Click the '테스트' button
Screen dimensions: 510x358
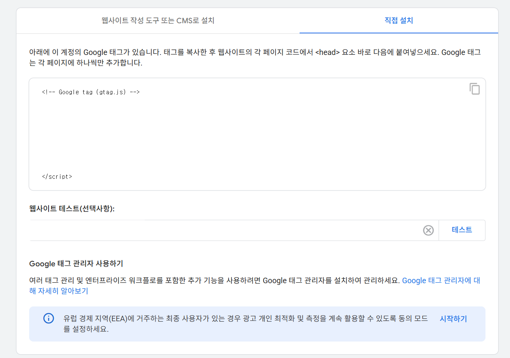(462, 230)
